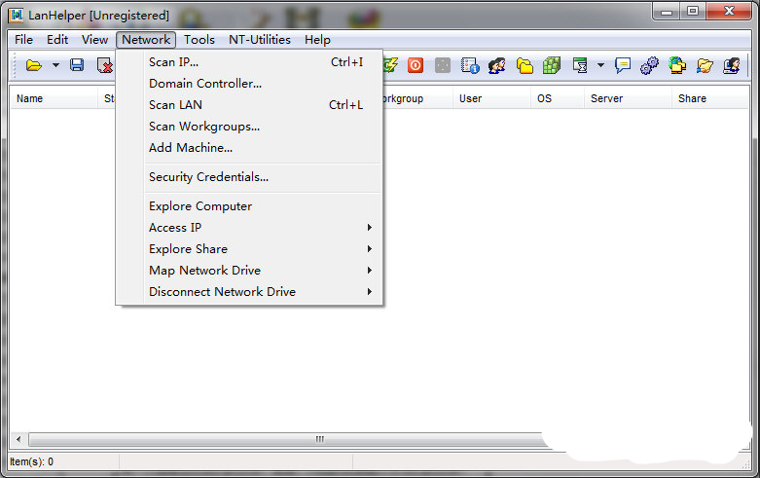Click the delete icon with red X
Screen dimensions: 760x478
pyautogui.click(x=105, y=65)
